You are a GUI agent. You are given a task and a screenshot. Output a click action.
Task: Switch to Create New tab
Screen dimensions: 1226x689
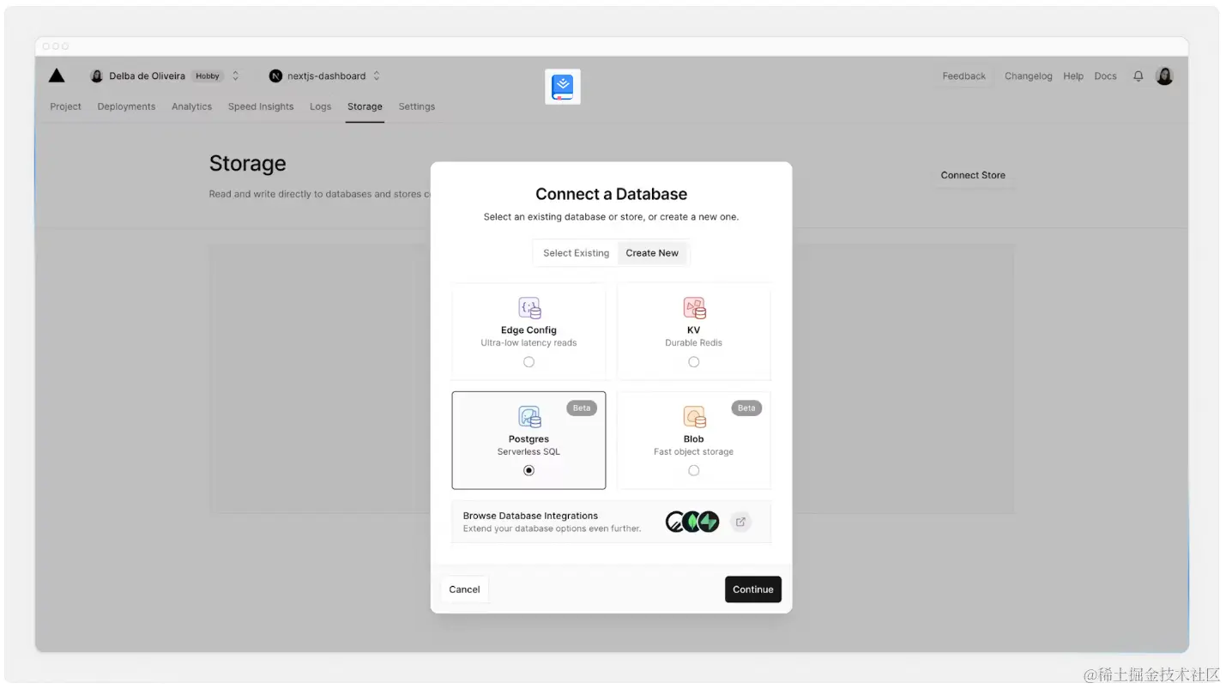point(652,253)
